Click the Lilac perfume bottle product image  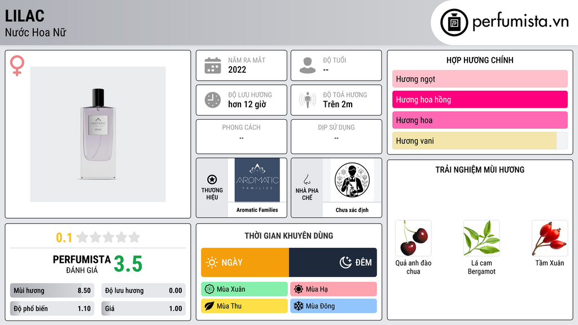(98, 134)
